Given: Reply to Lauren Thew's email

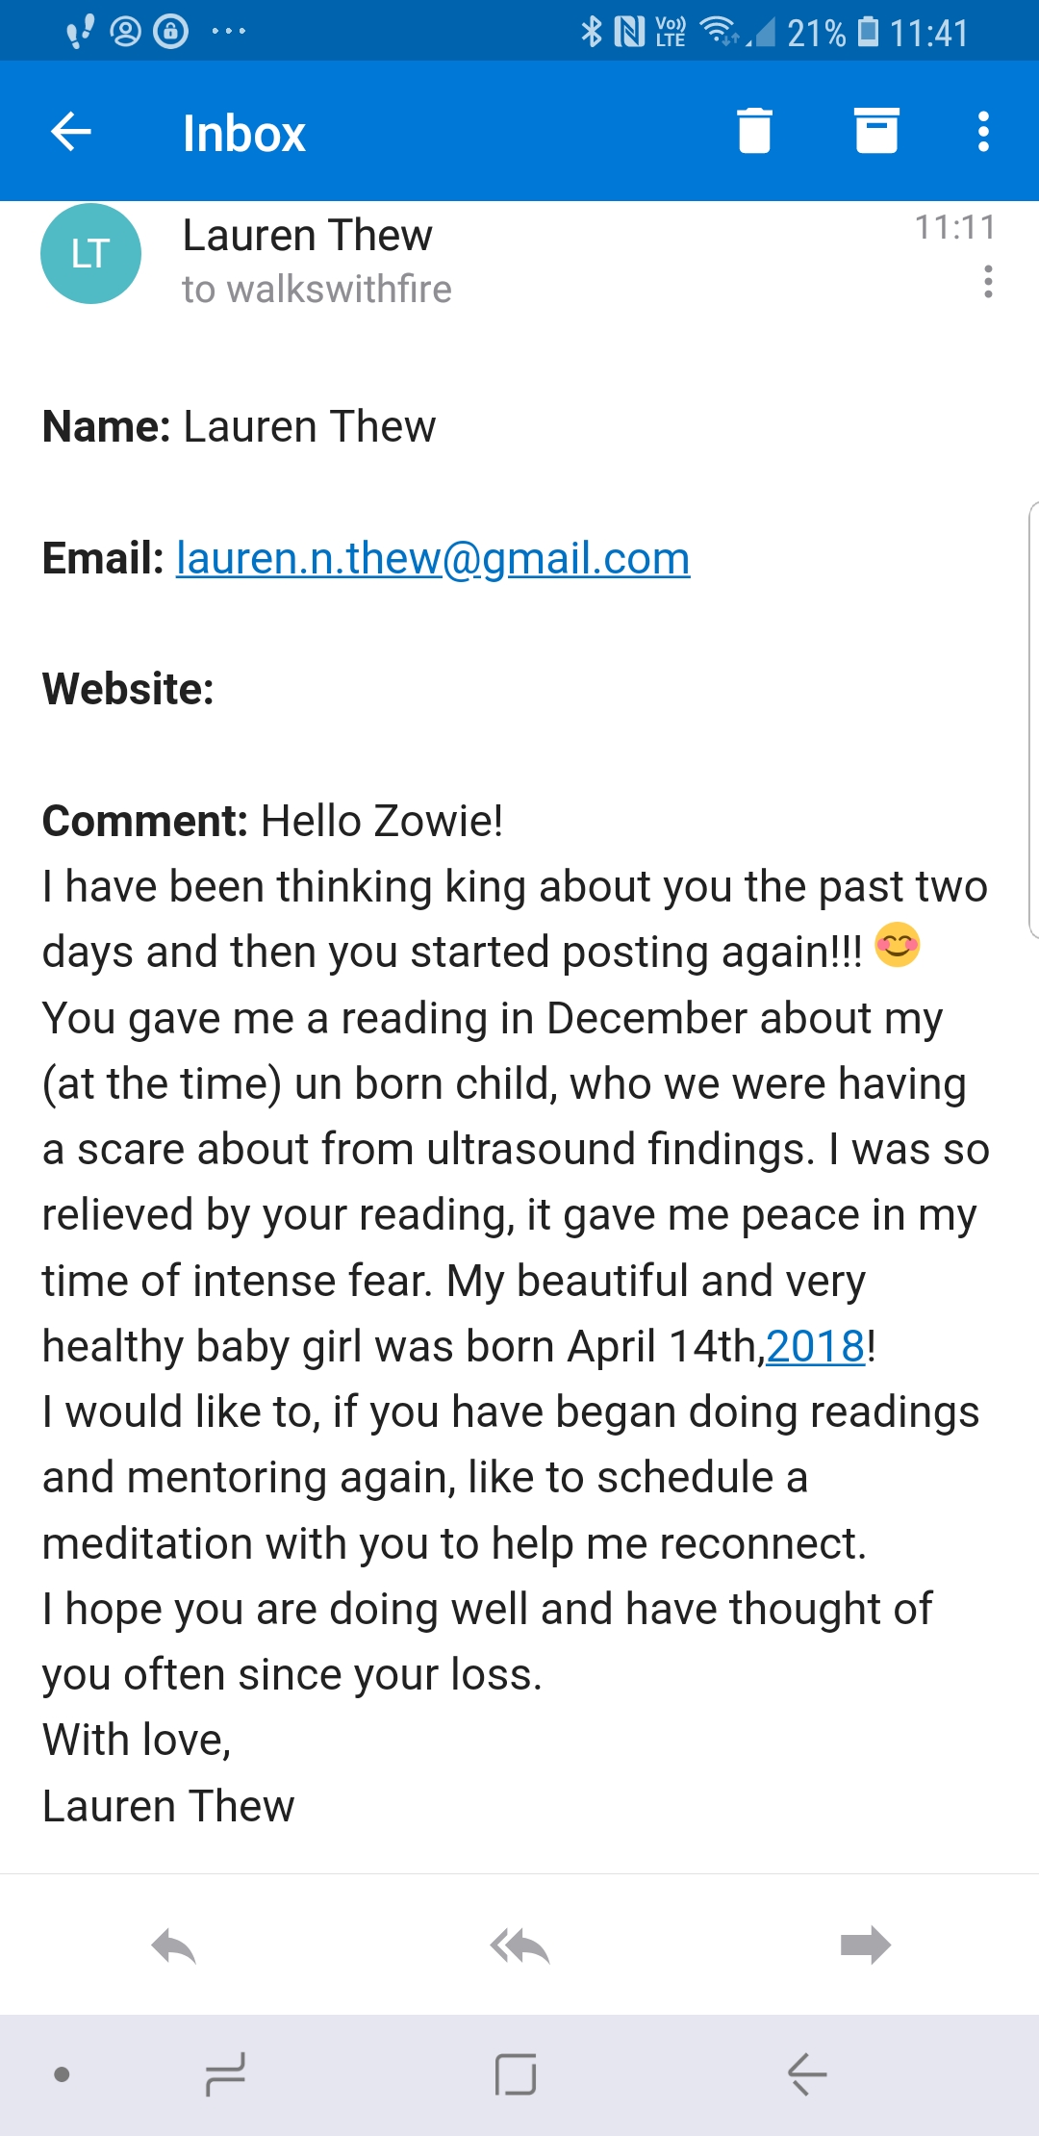Looking at the screenshot, I should [x=174, y=1945].
